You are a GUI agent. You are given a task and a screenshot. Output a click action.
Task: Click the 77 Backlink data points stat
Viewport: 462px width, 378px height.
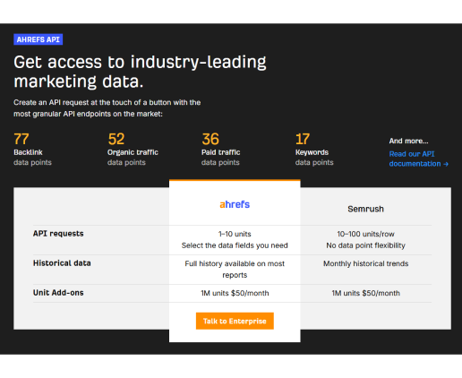click(x=32, y=150)
